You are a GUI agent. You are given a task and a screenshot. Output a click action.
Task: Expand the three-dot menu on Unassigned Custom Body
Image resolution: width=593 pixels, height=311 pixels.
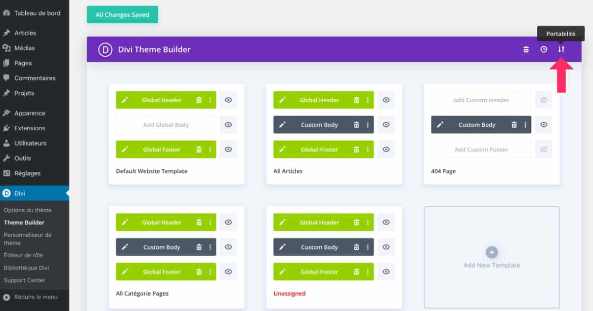(x=368, y=247)
